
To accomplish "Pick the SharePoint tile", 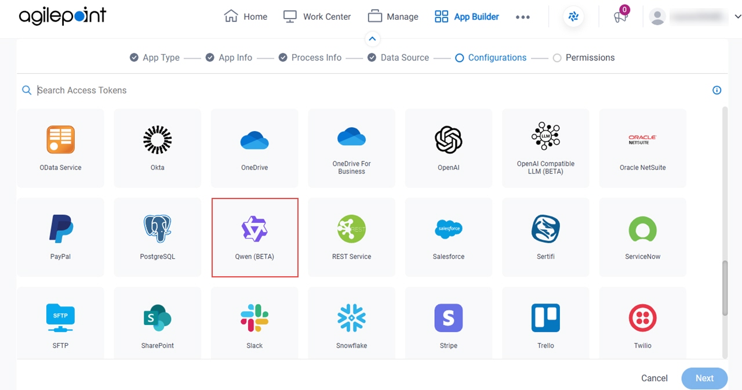I will [x=158, y=323].
